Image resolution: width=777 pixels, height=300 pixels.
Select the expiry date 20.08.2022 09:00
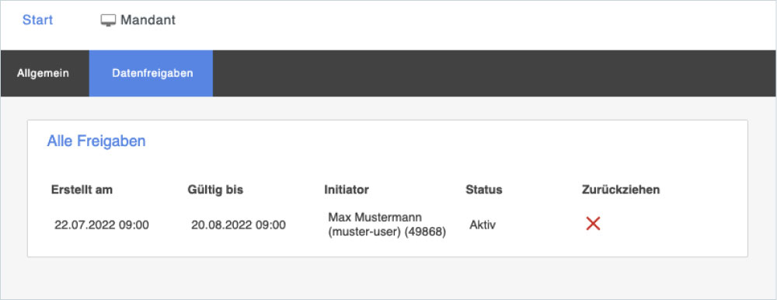(239, 225)
